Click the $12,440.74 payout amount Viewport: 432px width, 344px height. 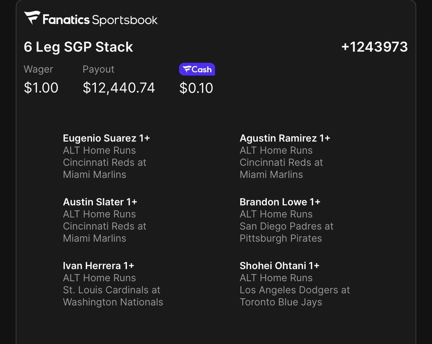119,88
